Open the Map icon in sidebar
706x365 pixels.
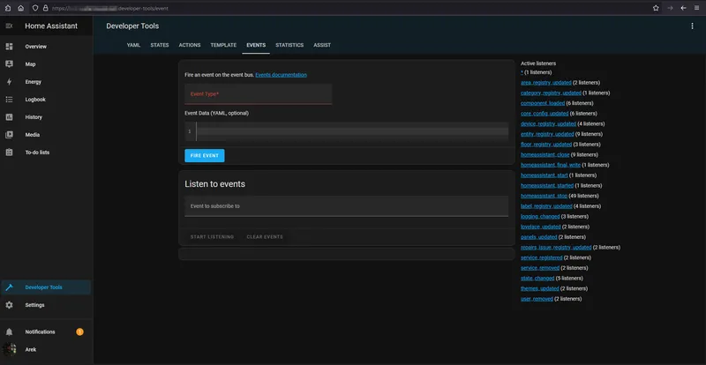pos(9,63)
